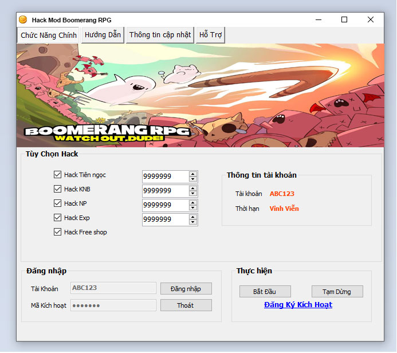Click the Thời hạn label
Viewport: 397px width, 353px height.
tap(247, 209)
